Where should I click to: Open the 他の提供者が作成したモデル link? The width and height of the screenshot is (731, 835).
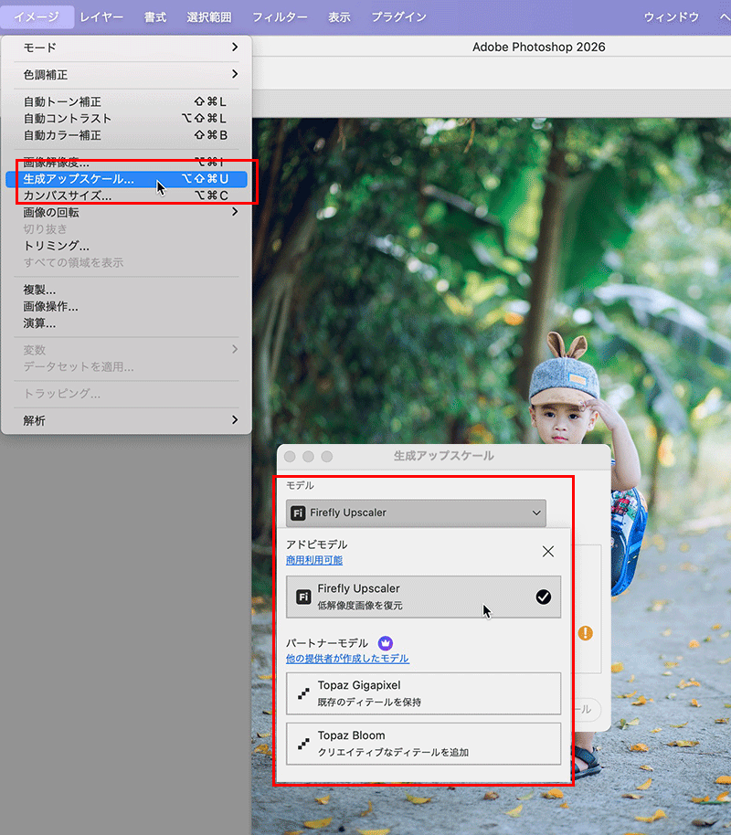[x=347, y=659]
